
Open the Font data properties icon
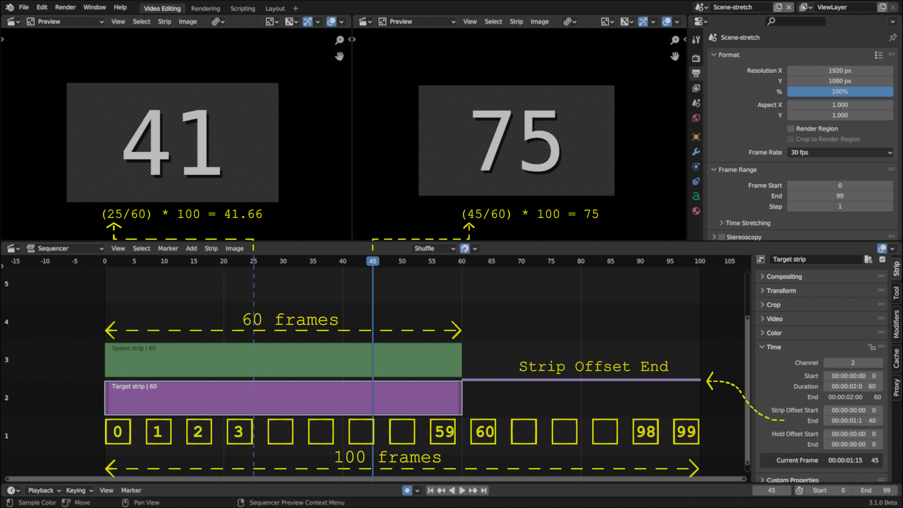[696, 196]
